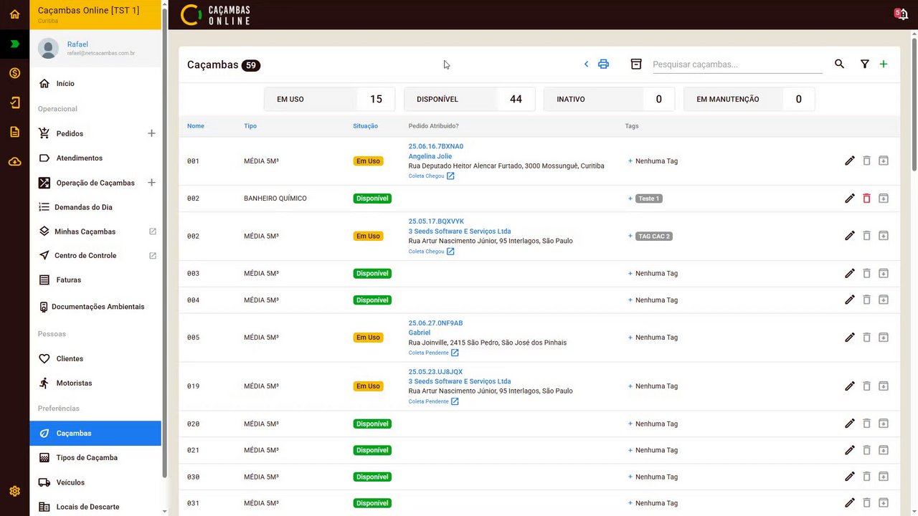Viewport: 918px width, 516px height.
Task: Open order link 25.06.27.0NF9AB
Action: click(x=435, y=323)
